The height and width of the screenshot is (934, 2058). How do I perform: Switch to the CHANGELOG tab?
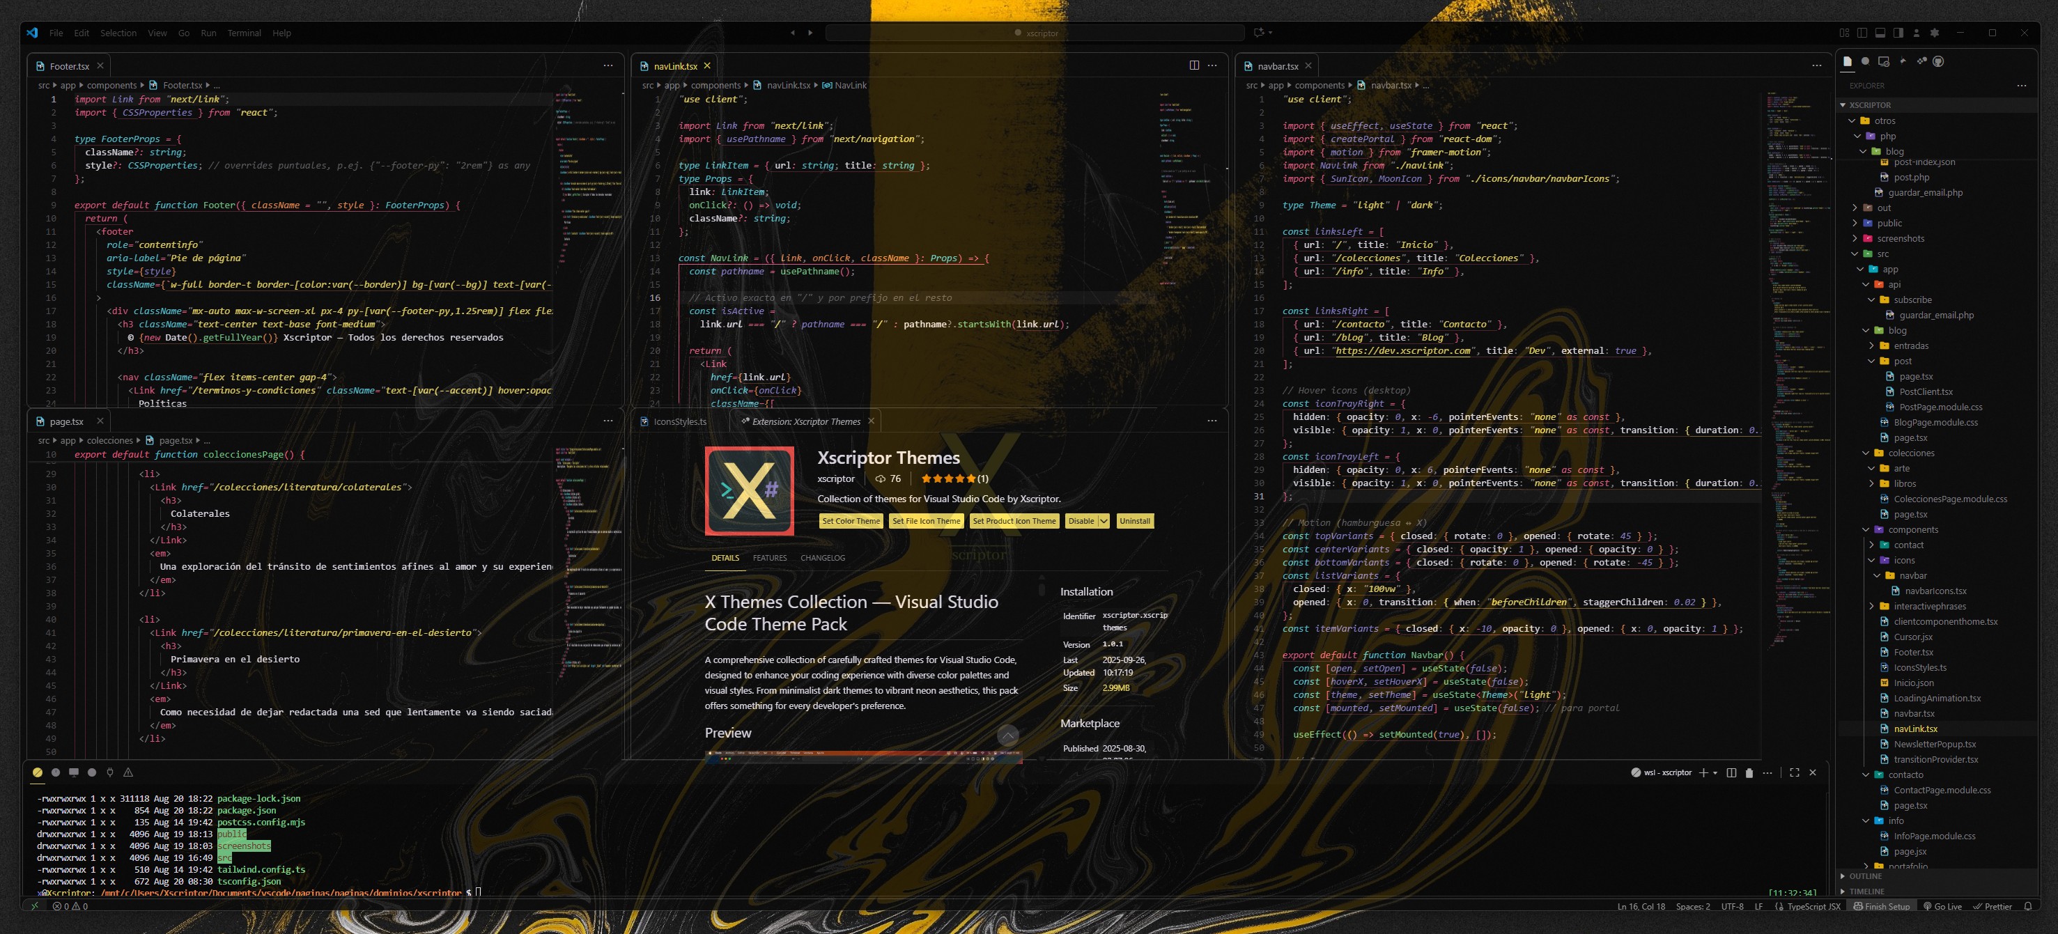[822, 558]
